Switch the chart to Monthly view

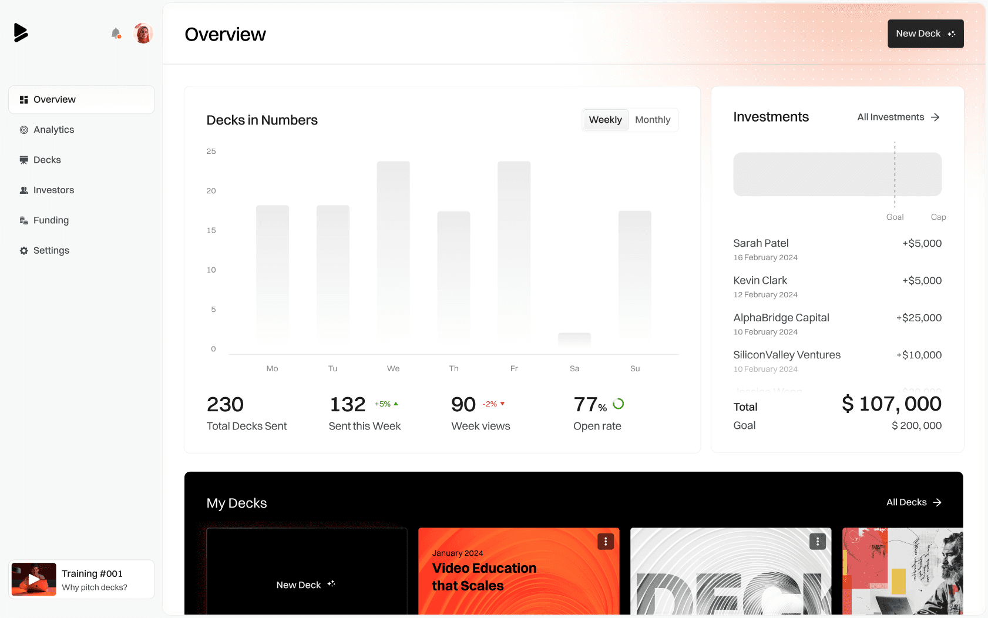click(653, 119)
